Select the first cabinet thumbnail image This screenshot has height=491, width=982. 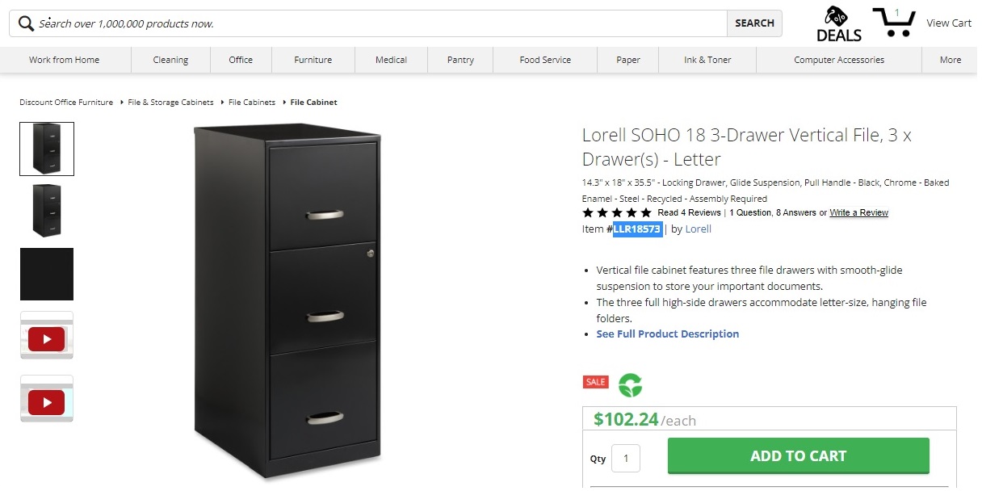(x=47, y=149)
